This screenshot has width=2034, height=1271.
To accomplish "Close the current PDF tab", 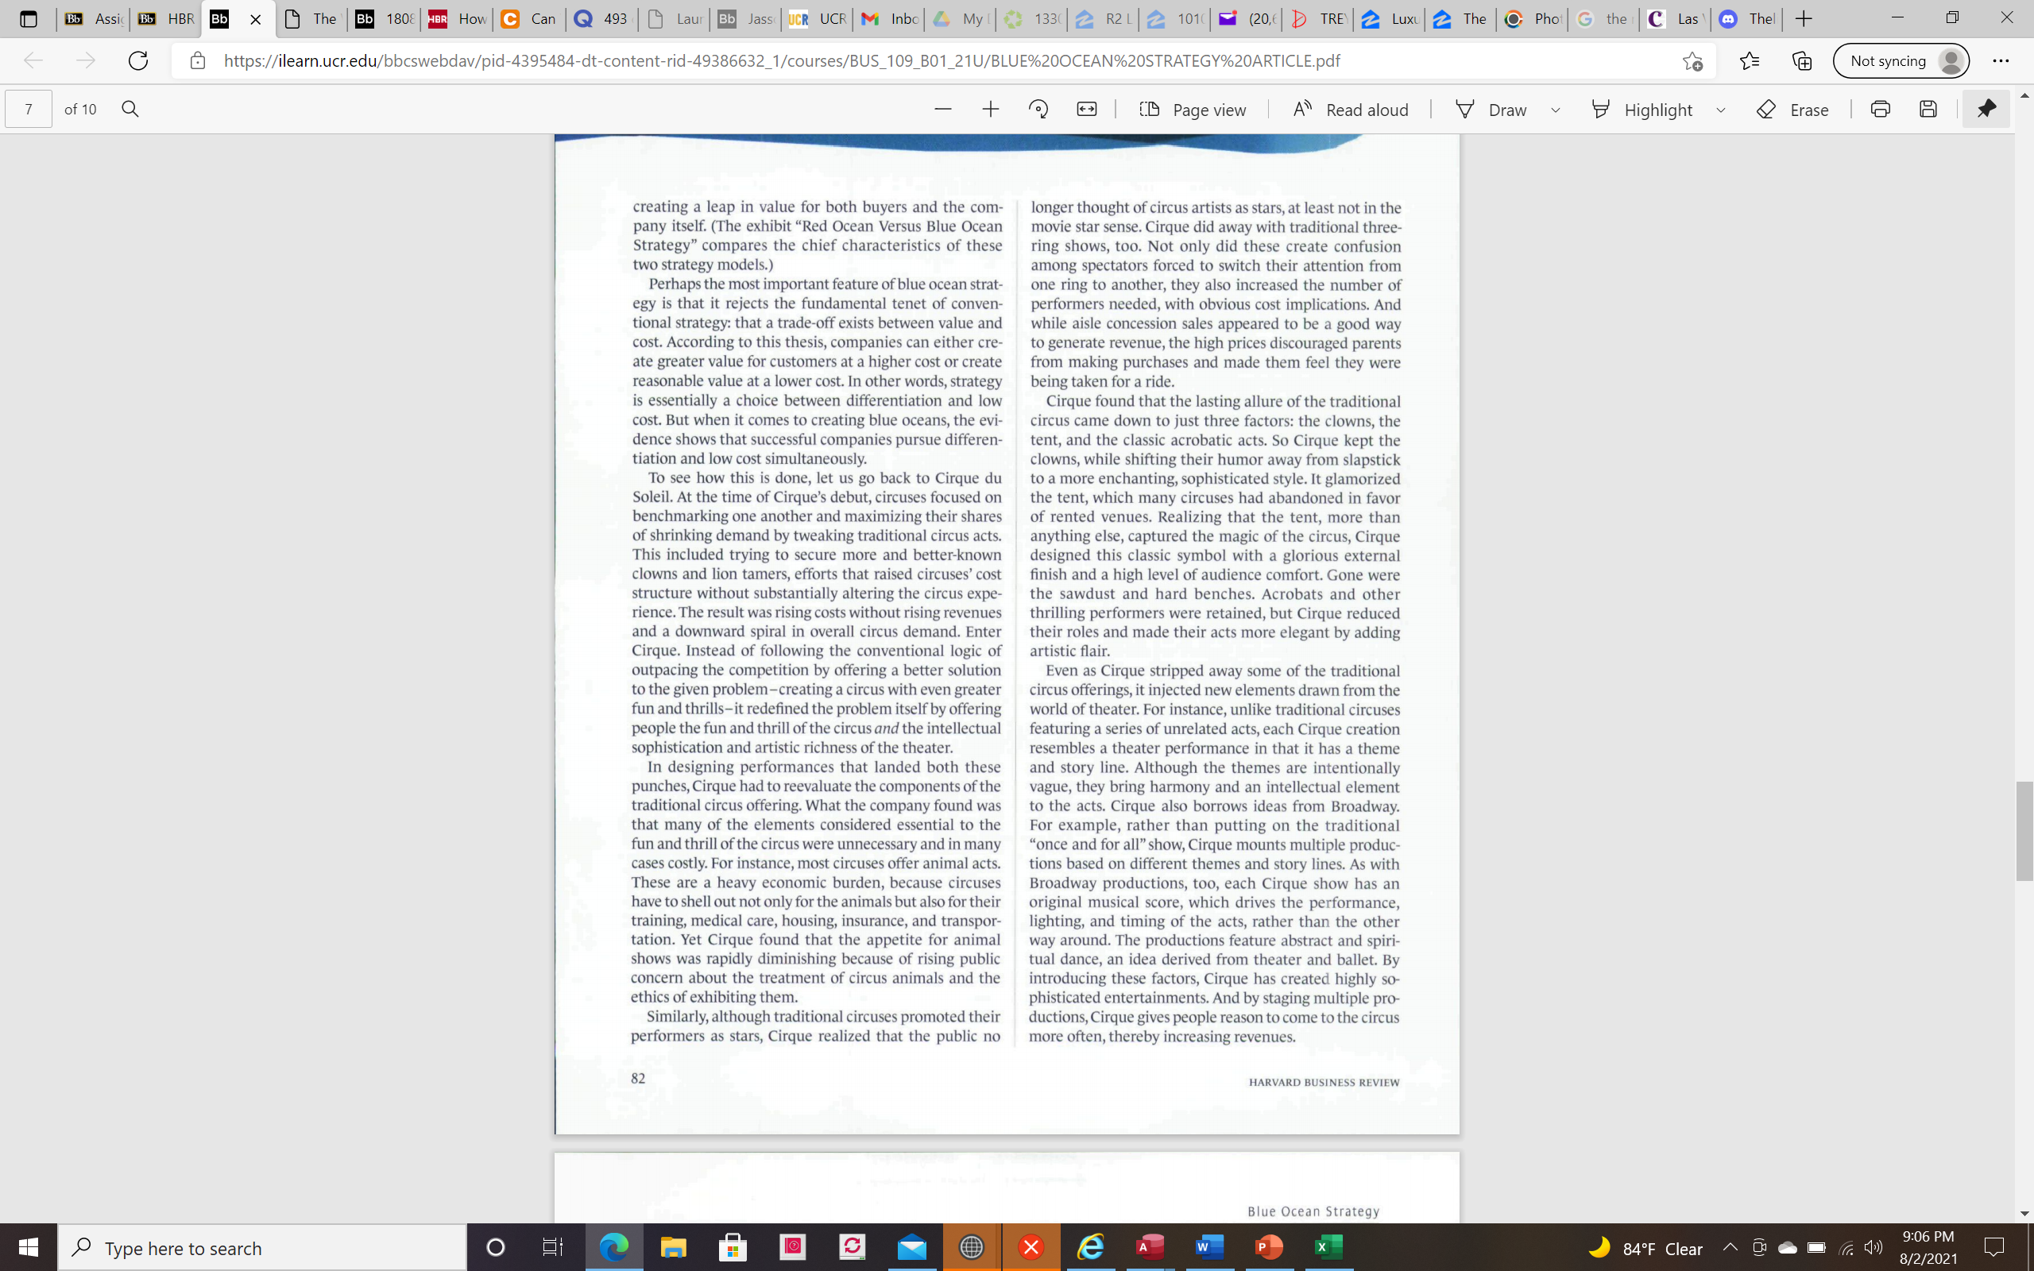I will (x=256, y=19).
